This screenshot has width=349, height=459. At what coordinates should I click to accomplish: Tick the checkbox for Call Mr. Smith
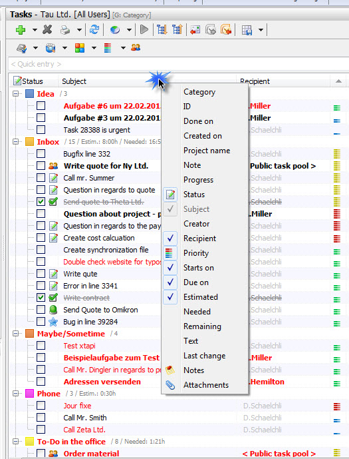[x=41, y=418]
